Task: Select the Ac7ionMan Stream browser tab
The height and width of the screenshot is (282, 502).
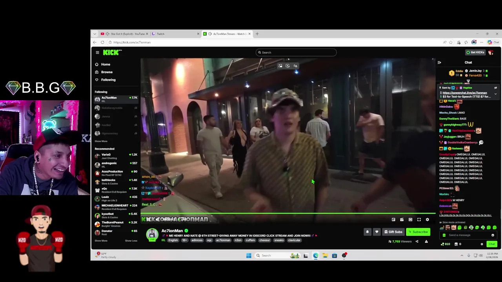Action: pos(227,34)
